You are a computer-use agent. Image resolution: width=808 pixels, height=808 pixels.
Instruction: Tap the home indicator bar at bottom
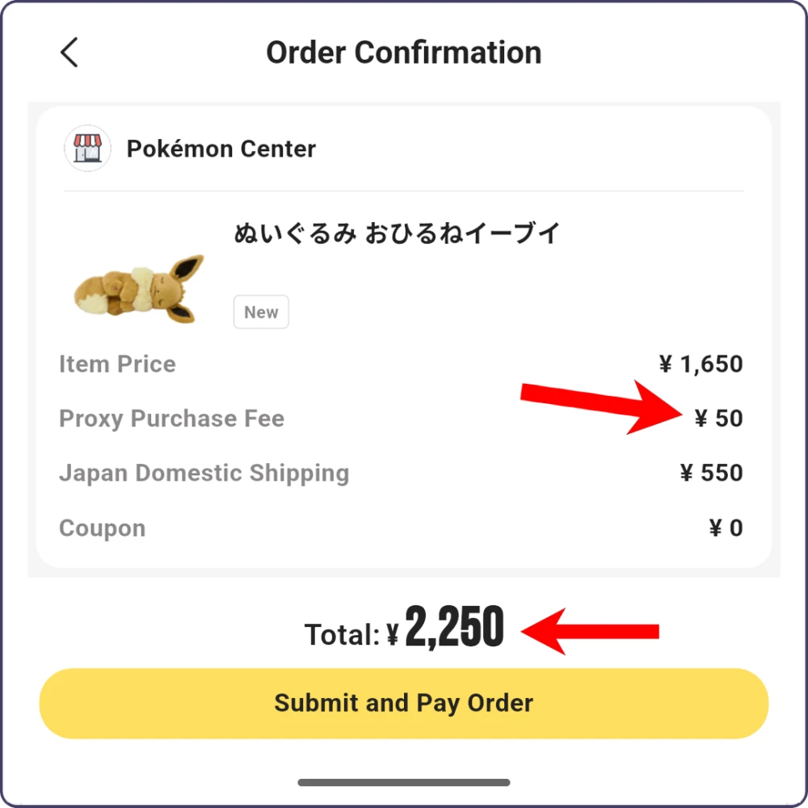[404, 782]
